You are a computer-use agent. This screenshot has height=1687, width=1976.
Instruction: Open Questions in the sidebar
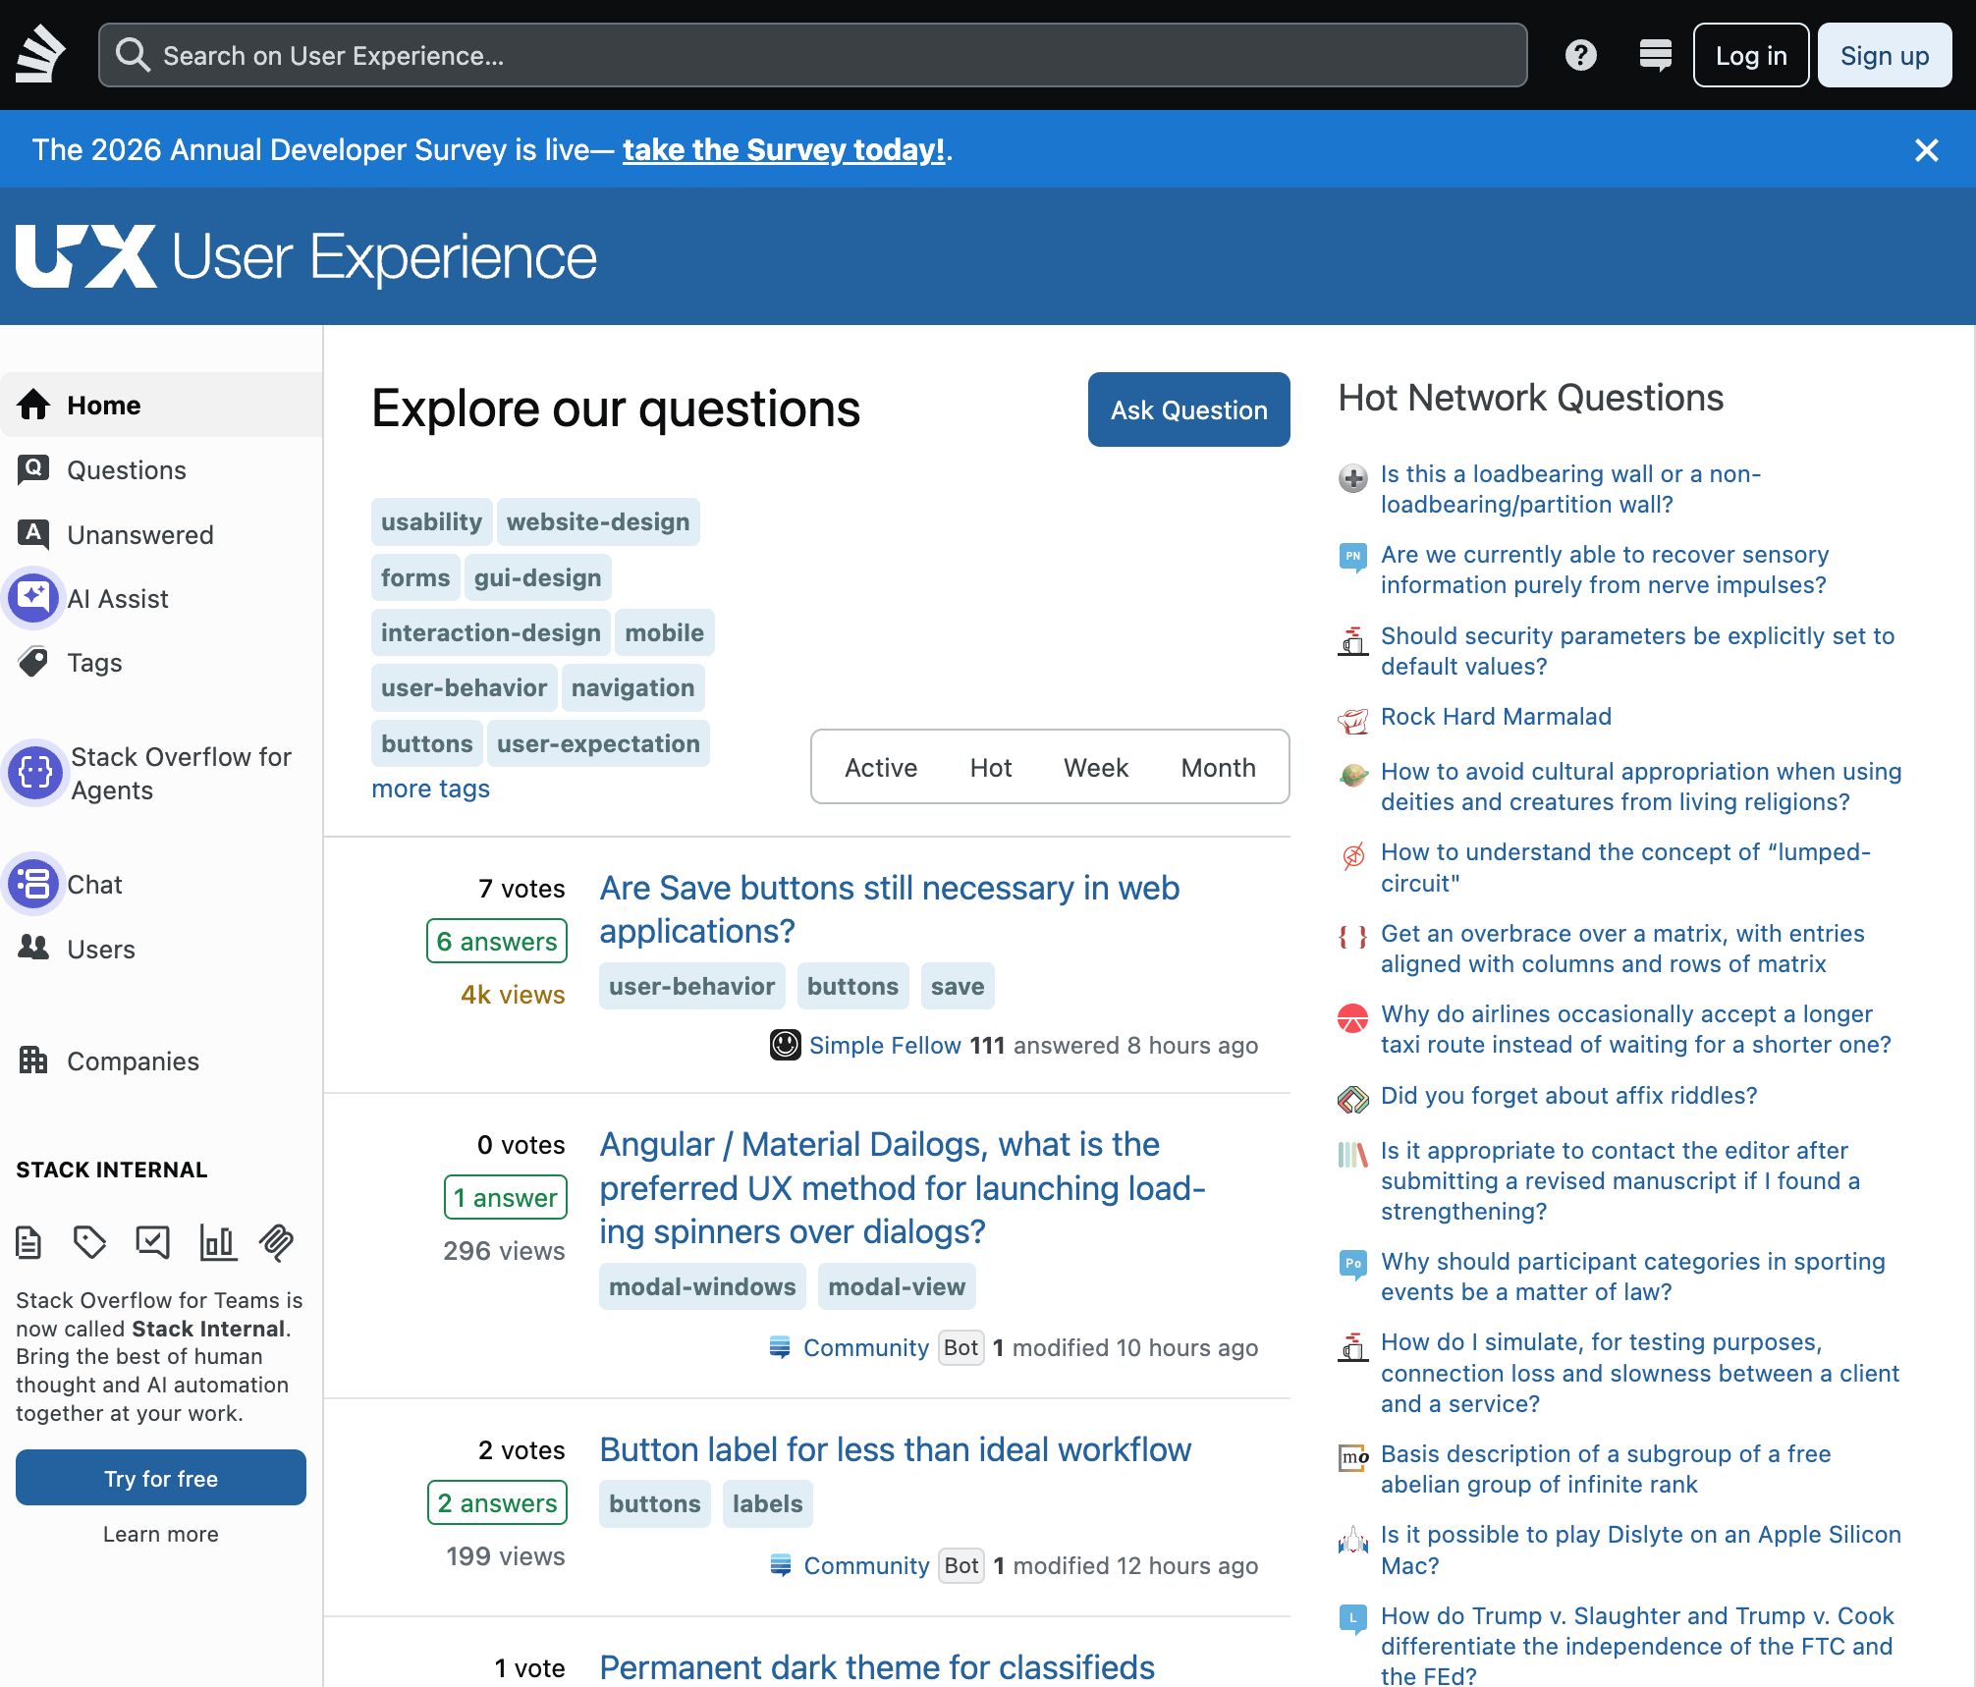161,469
